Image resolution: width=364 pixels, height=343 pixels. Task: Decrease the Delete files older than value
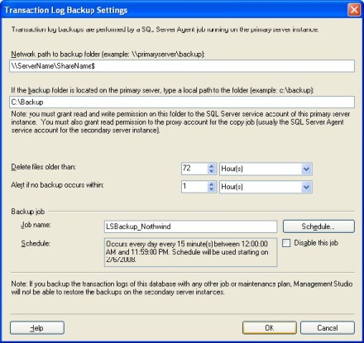(212, 171)
